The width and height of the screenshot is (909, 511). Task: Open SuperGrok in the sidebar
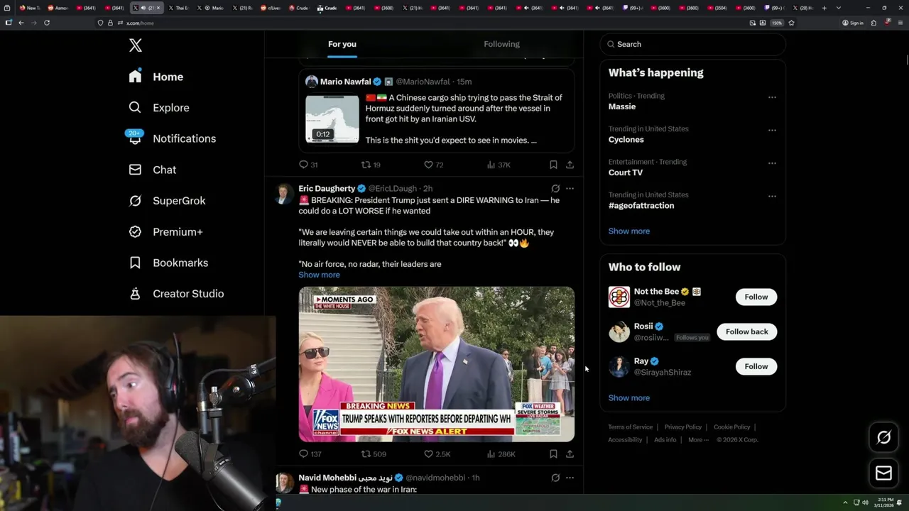[x=167, y=201]
